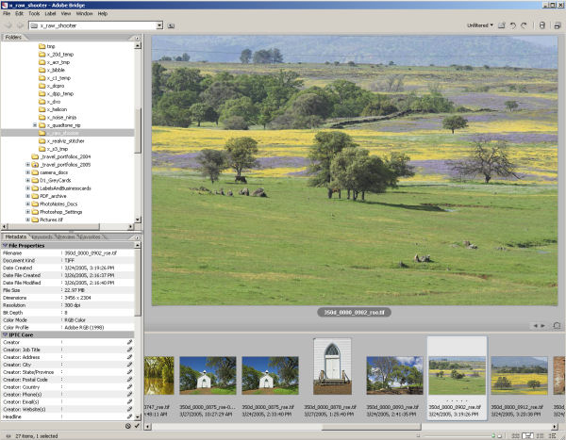
Task: Switch to details view in status bar
Action: tap(541, 436)
